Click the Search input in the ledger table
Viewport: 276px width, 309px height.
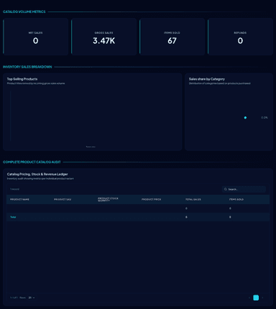(x=244, y=189)
